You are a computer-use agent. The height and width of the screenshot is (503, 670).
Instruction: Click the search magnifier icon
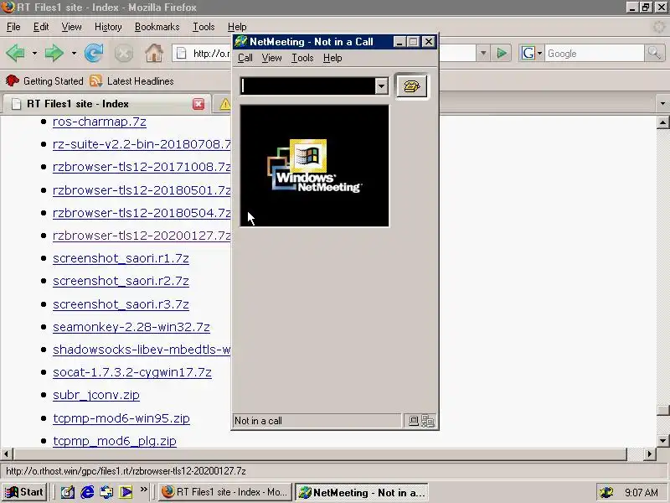coord(654,54)
